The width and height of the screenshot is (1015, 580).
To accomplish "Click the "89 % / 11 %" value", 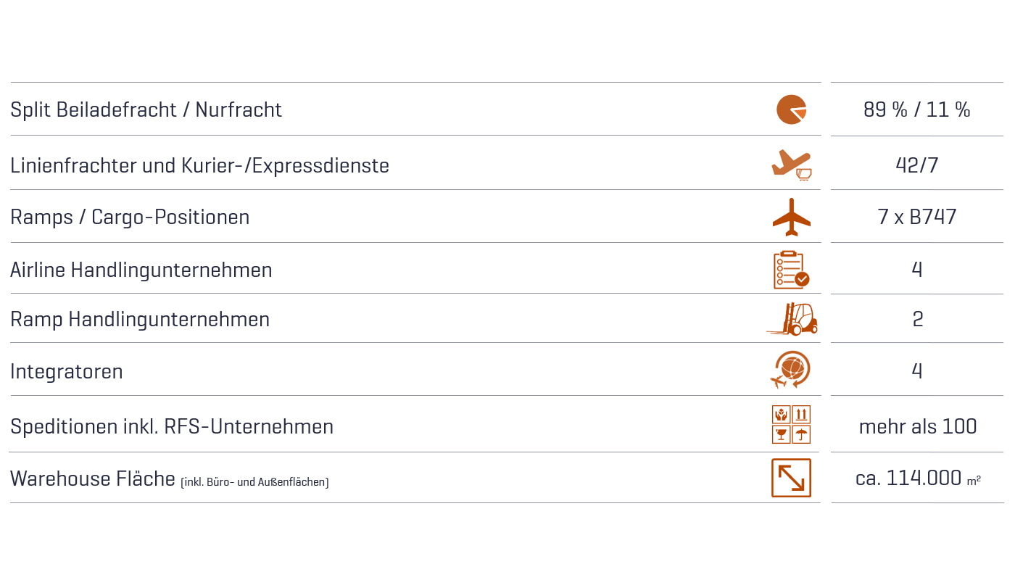I will (916, 109).
